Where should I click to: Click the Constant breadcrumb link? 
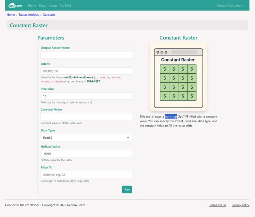tap(49, 15)
